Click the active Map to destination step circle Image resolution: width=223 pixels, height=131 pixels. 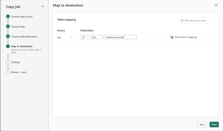(x=8, y=46)
